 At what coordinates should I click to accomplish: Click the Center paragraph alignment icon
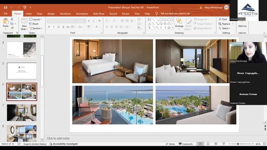[111, 27]
